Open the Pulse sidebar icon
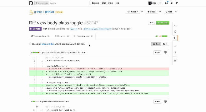Viewport: 206px width, 112px height. [175, 46]
